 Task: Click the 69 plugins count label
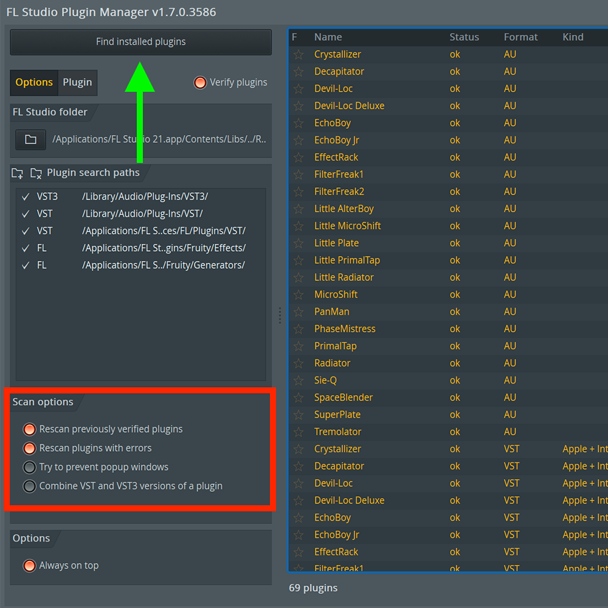coord(313,588)
